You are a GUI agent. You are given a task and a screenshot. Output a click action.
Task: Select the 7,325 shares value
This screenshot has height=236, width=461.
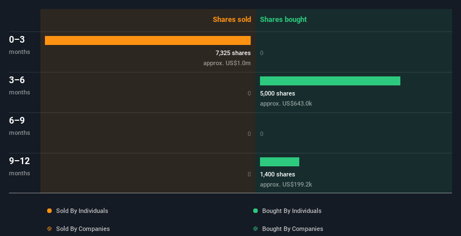(233, 53)
